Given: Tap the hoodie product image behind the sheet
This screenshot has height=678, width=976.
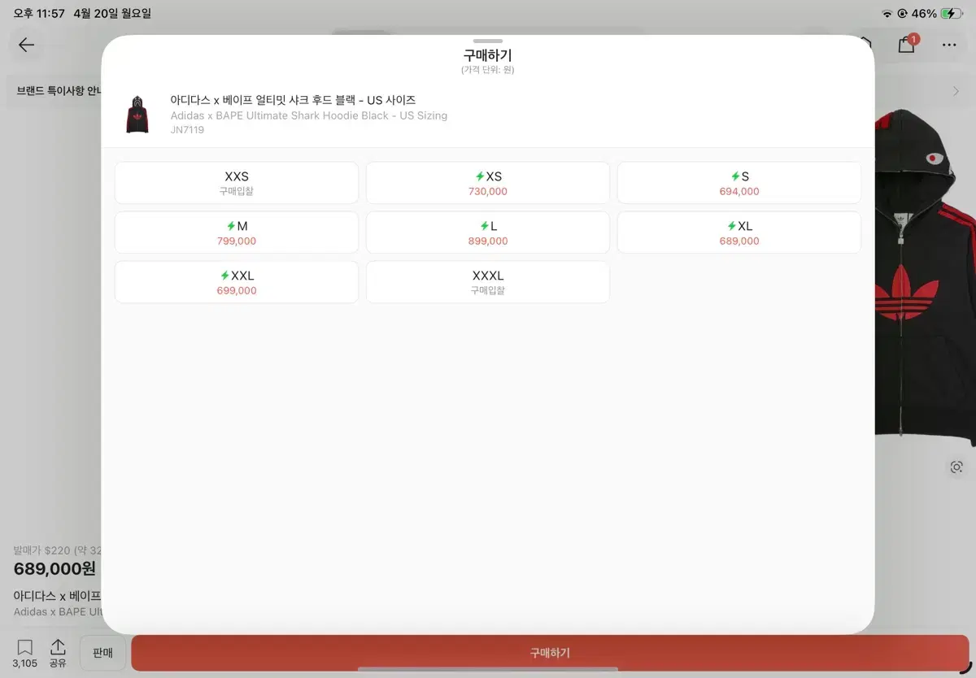Looking at the screenshot, I should pyautogui.click(x=926, y=276).
